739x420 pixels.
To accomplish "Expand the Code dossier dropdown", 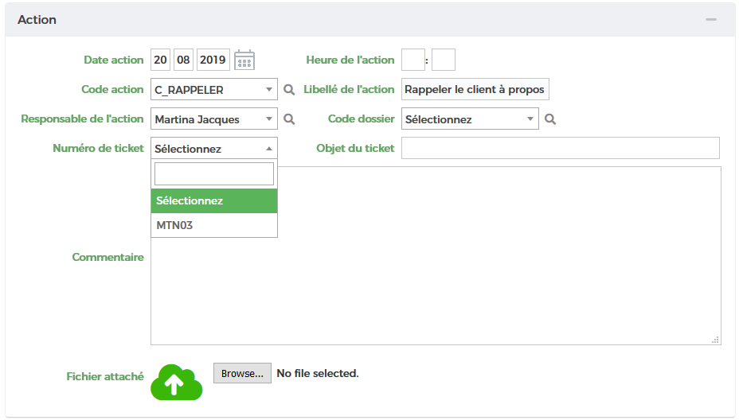I will pyautogui.click(x=470, y=119).
